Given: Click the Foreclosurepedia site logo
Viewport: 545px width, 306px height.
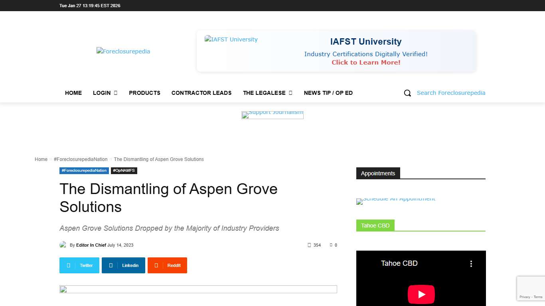Looking at the screenshot, I should (x=123, y=51).
